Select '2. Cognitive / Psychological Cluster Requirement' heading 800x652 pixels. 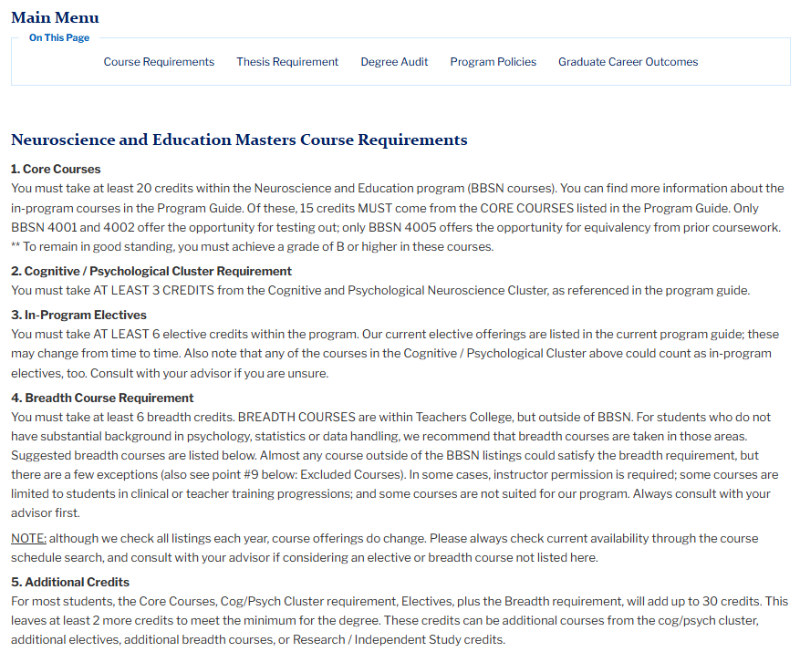(151, 271)
